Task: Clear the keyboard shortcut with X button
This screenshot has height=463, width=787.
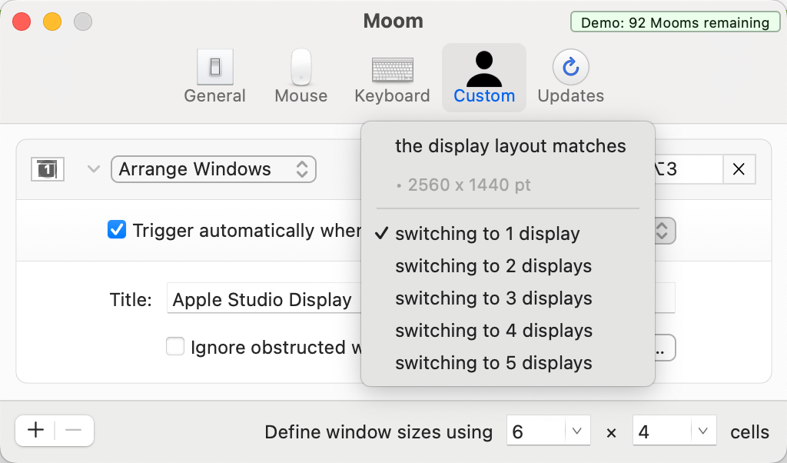Action: pyautogui.click(x=739, y=169)
